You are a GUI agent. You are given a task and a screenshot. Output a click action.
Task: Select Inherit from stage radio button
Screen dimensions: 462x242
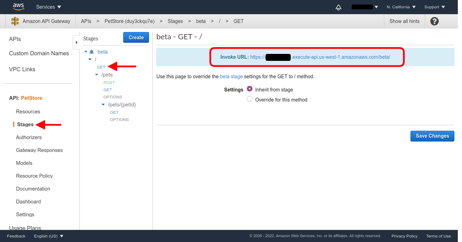[x=249, y=89]
